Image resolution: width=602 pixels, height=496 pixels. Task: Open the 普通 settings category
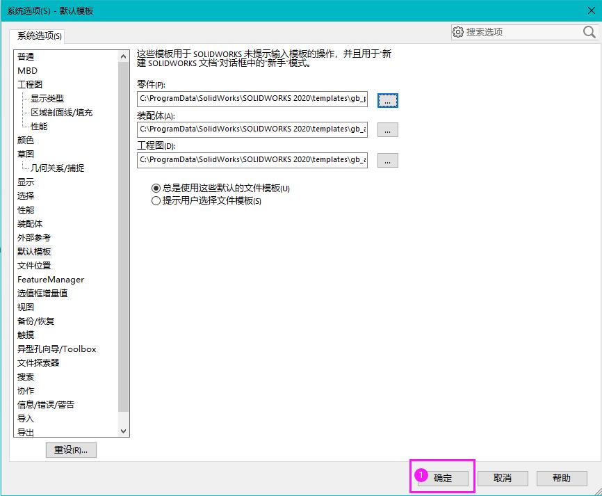(25, 56)
